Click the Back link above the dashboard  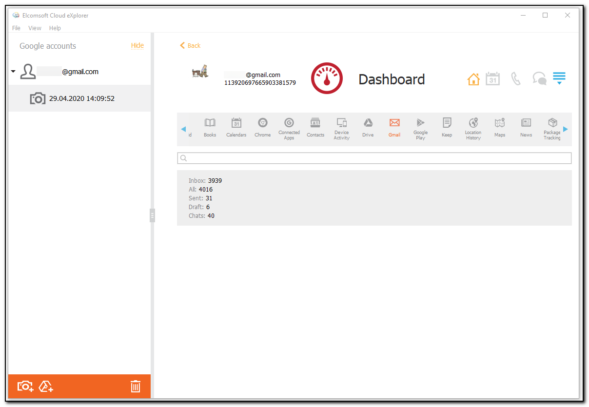coord(190,45)
